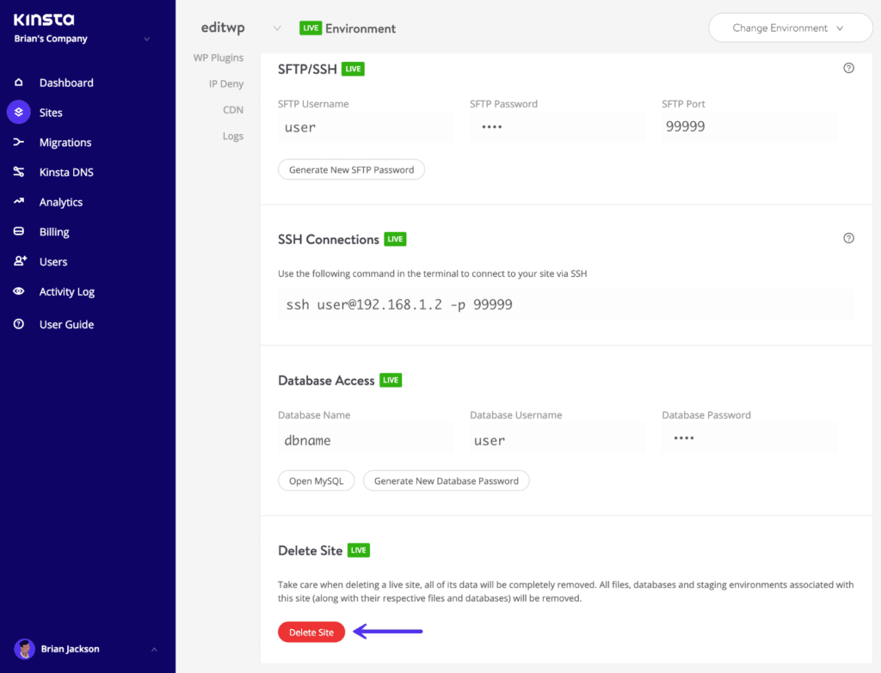Open help for the SFTP/SSH section

tap(848, 69)
